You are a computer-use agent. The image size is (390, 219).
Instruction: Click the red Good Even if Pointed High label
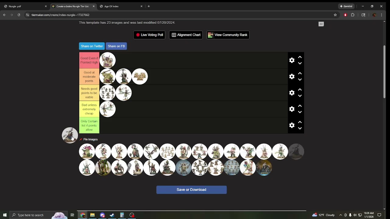89,60
